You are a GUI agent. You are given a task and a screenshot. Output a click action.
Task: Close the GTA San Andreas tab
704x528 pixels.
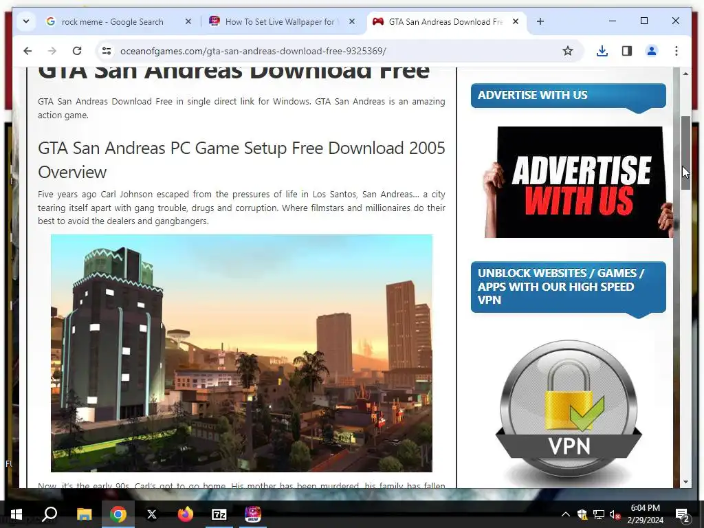(x=516, y=21)
